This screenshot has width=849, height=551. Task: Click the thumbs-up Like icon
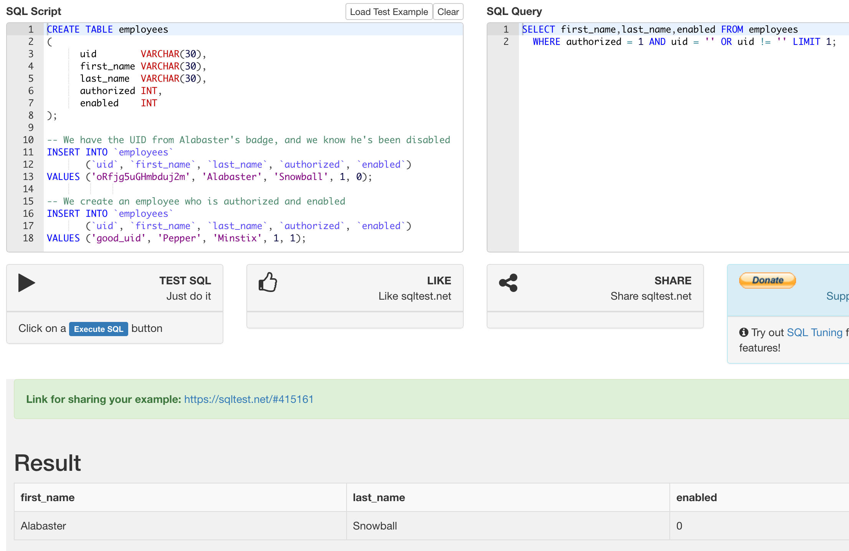click(x=268, y=282)
